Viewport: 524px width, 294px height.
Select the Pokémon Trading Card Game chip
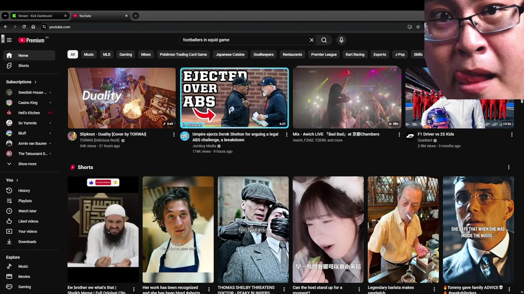183,54
